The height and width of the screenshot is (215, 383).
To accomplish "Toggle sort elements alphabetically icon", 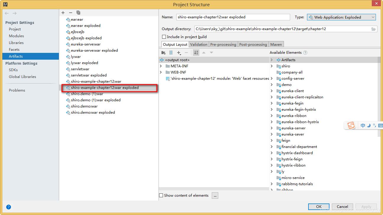I will 196,53.
